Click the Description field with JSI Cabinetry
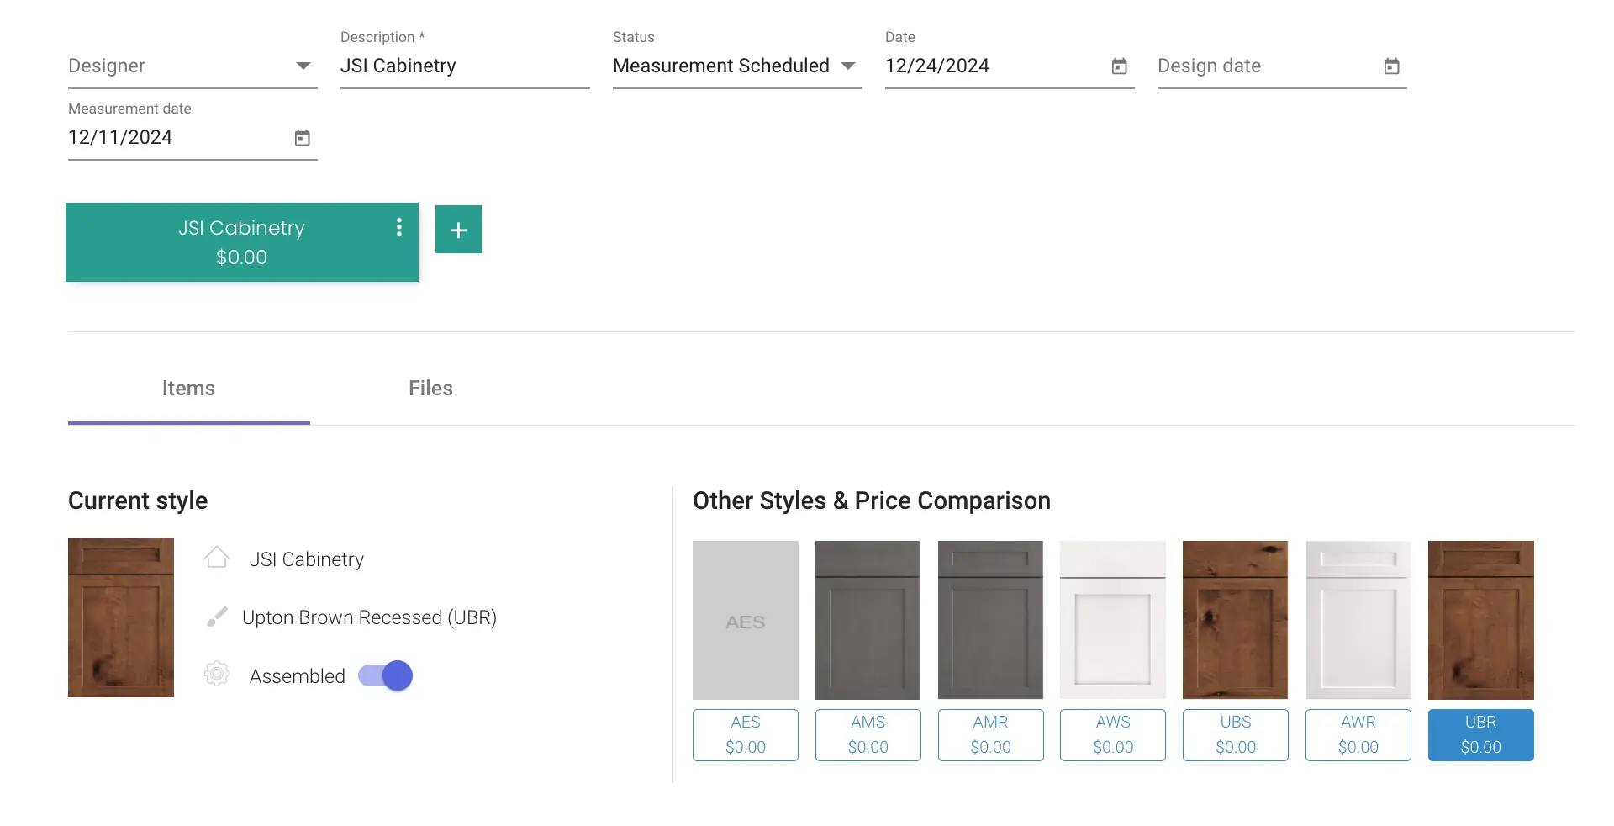 [465, 66]
